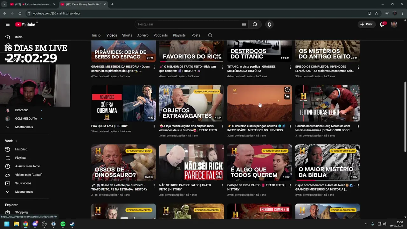This screenshot has width=407, height=229.
Task: Add the universe video to Watch later
Action: pyautogui.click(x=287, y=90)
